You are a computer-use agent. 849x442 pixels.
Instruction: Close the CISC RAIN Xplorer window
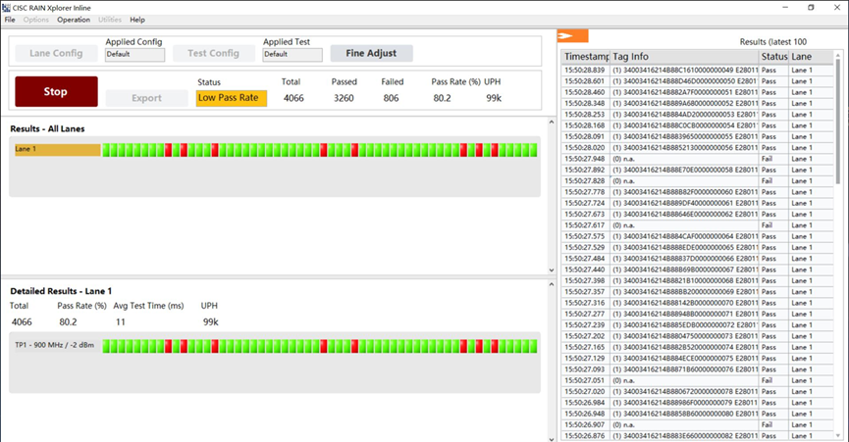[837, 7]
